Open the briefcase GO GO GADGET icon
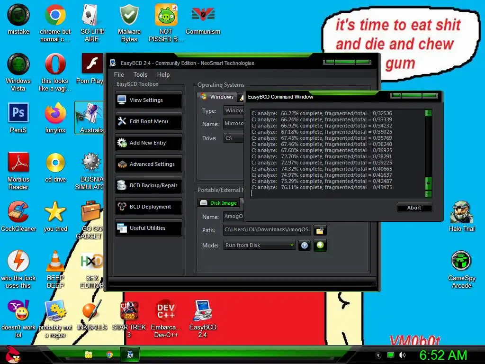Viewport: 485px width, 364px height. [x=90, y=220]
